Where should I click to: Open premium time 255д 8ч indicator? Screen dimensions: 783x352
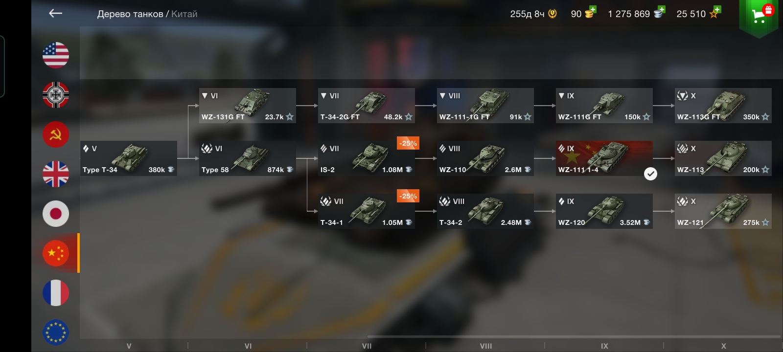pyautogui.click(x=533, y=14)
